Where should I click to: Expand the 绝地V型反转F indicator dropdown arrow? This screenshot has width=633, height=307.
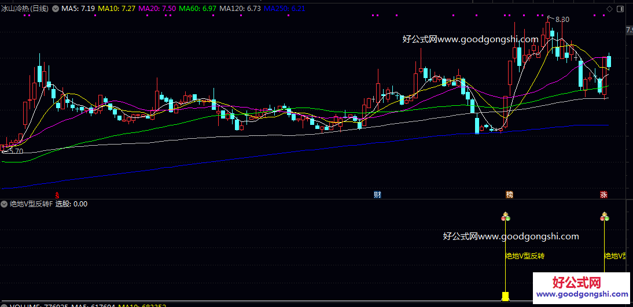click(x=4, y=204)
